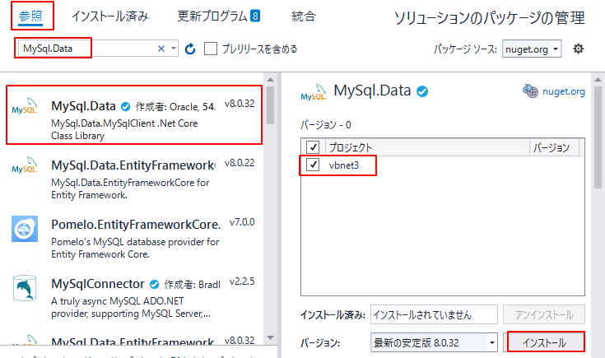Enable the prerelease include checkbox
This screenshot has height=358, width=605.
click(211, 49)
